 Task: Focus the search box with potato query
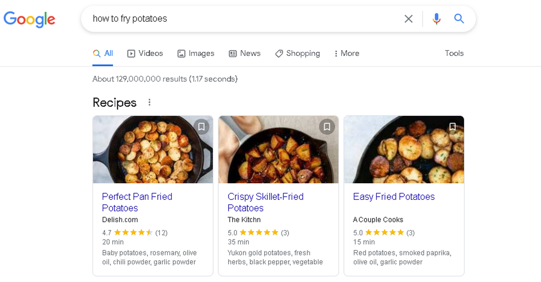coord(243,18)
